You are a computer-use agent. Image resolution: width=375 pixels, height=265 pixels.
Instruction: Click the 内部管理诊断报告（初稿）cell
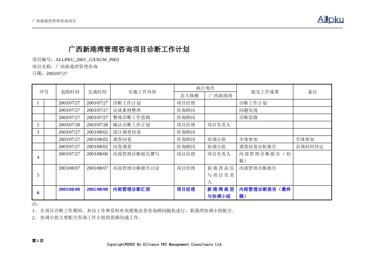(x=265, y=157)
